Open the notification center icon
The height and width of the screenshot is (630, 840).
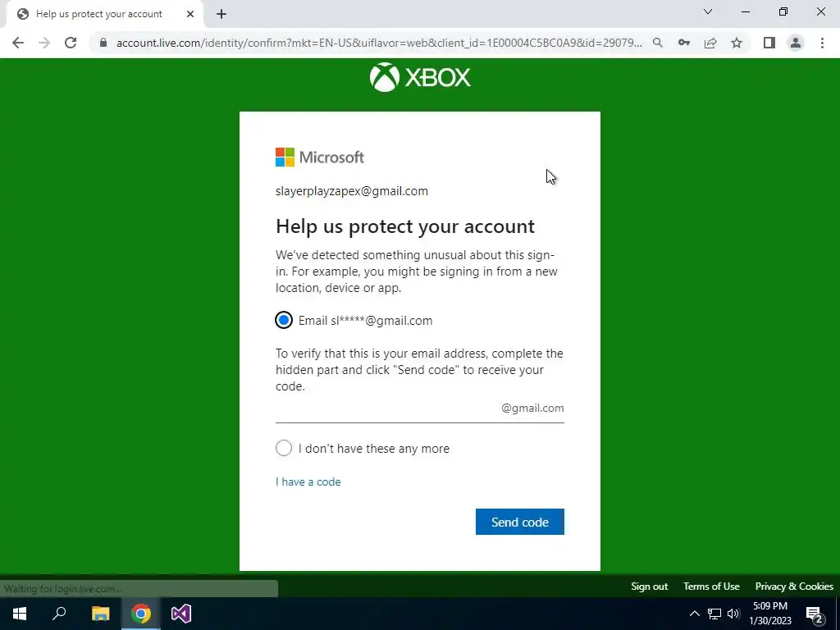tap(815, 614)
